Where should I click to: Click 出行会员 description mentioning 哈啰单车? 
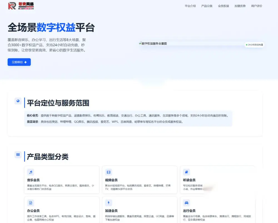tap(217, 218)
